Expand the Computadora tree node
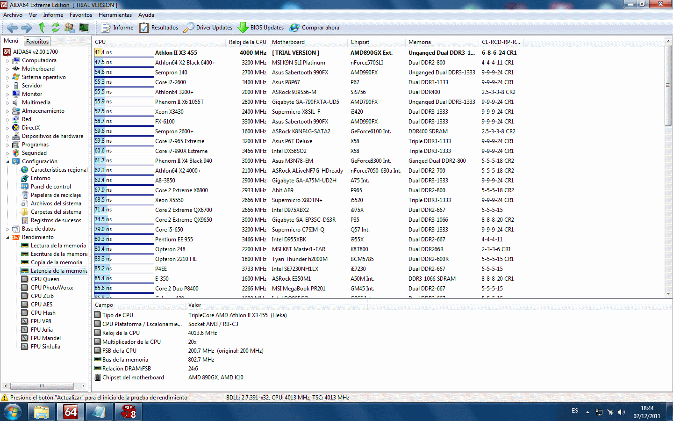Image resolution: width=673 pixels, height=421 pixels. 7,61
